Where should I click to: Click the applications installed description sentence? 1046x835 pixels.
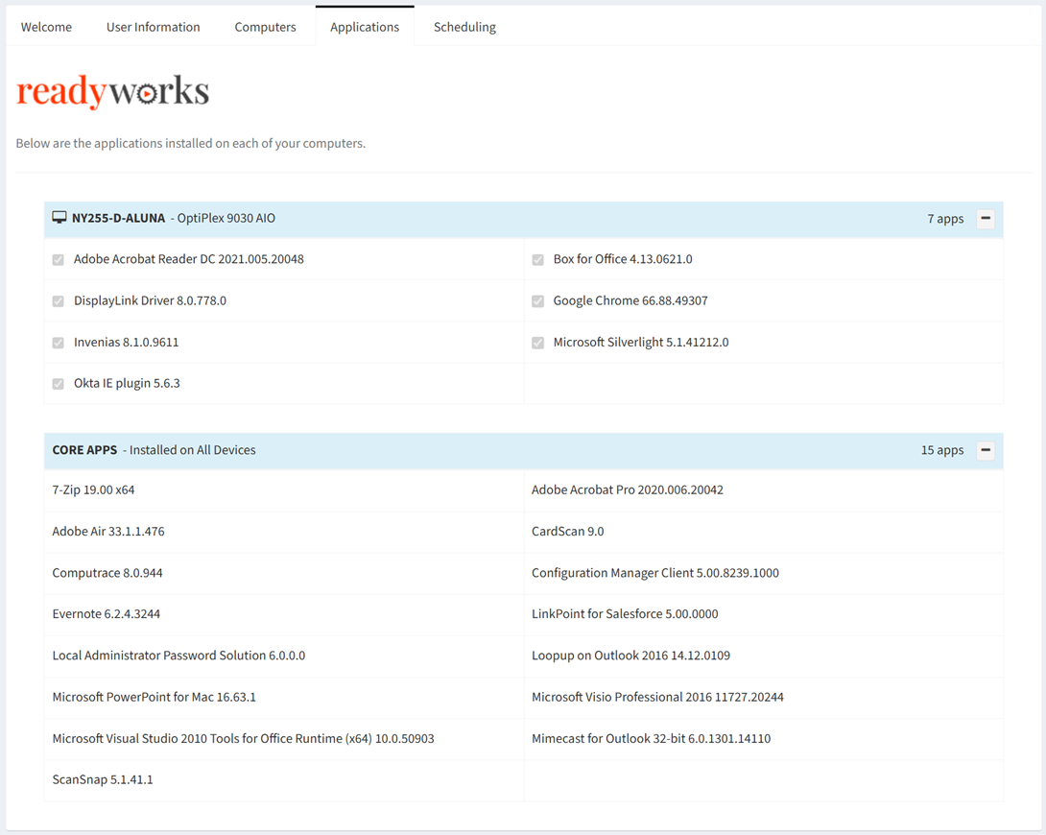(191, 143)
